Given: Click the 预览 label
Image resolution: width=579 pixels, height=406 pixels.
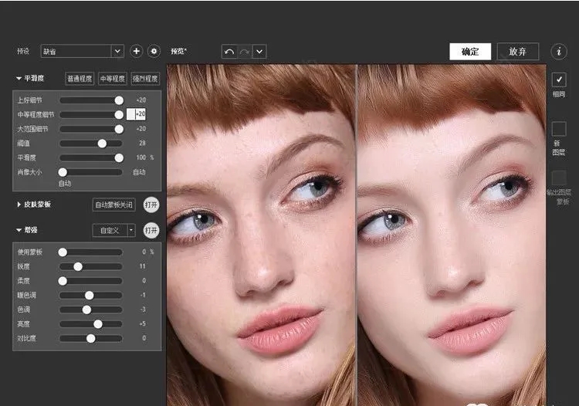Looking at the screenshot, I should click(179, 51).
